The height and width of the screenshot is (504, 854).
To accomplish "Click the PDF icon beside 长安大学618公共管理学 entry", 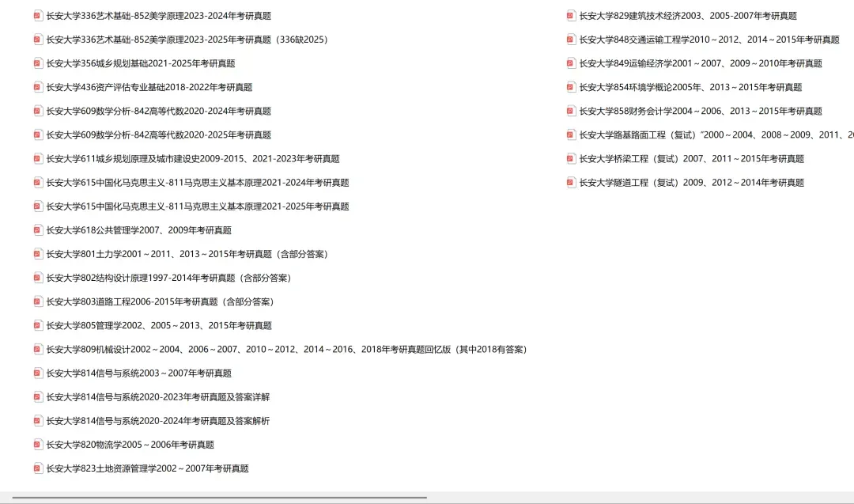I will [x=37, y=230].
